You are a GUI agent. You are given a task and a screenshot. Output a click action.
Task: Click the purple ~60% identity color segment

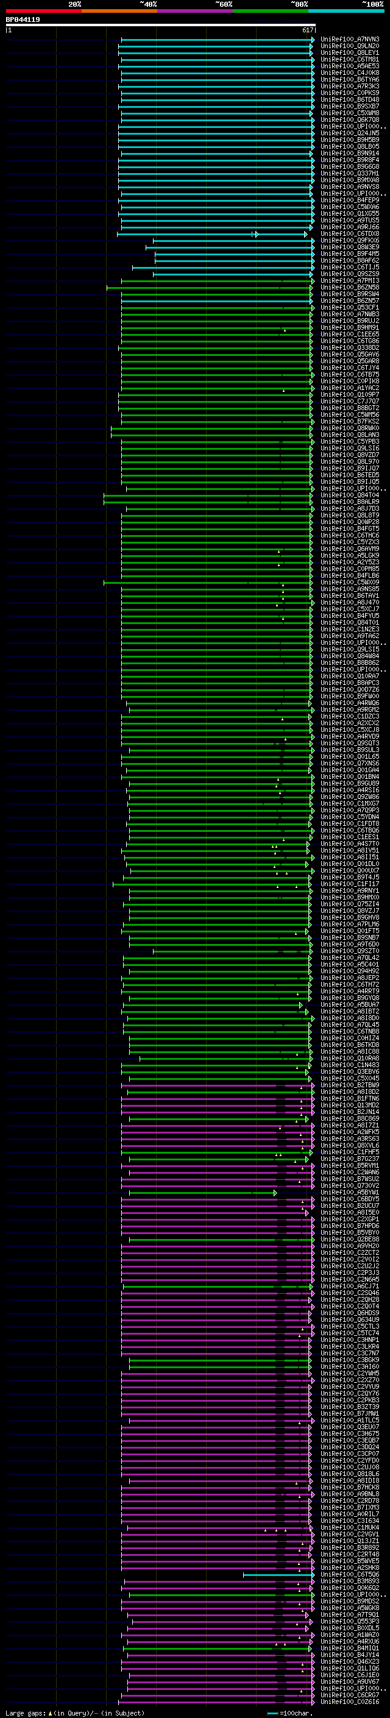click(x=194, y=11)
